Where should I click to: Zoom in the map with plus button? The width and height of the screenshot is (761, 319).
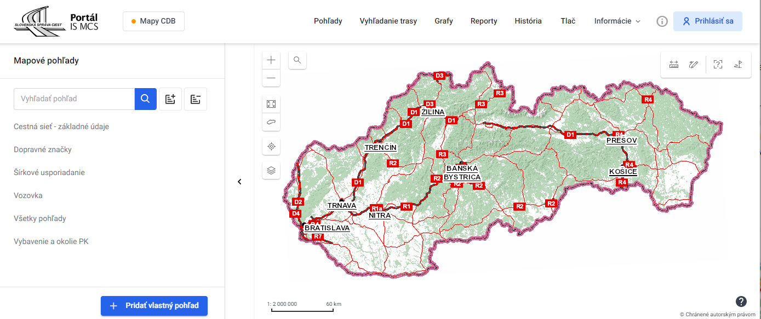pos(271,60)
